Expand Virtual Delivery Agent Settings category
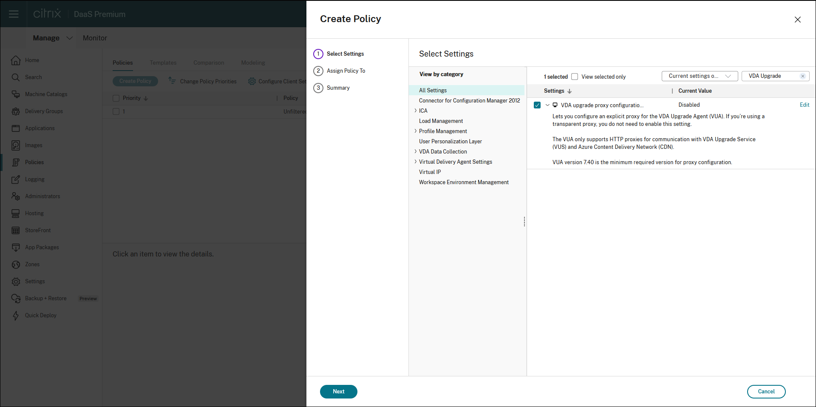The width and height of the screenshot is (816, 407). (x=416, y=162)
